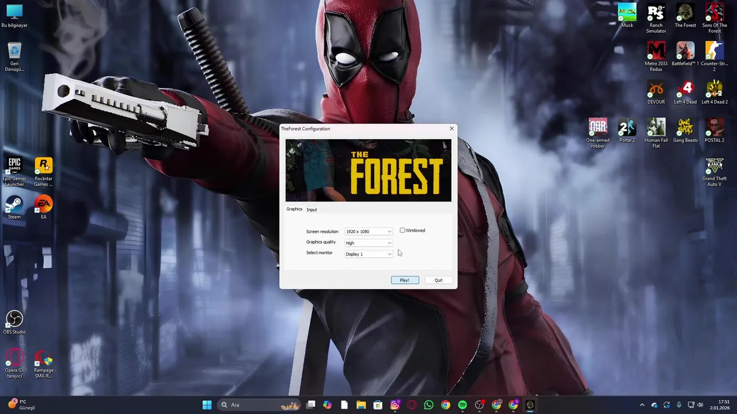737x414 pixels.
Task: Click the taskbar search box Ara
Action: [259, 405]
